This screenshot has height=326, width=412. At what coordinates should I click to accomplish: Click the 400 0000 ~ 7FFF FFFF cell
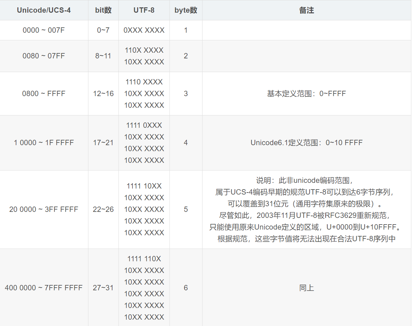pos(44,288)
